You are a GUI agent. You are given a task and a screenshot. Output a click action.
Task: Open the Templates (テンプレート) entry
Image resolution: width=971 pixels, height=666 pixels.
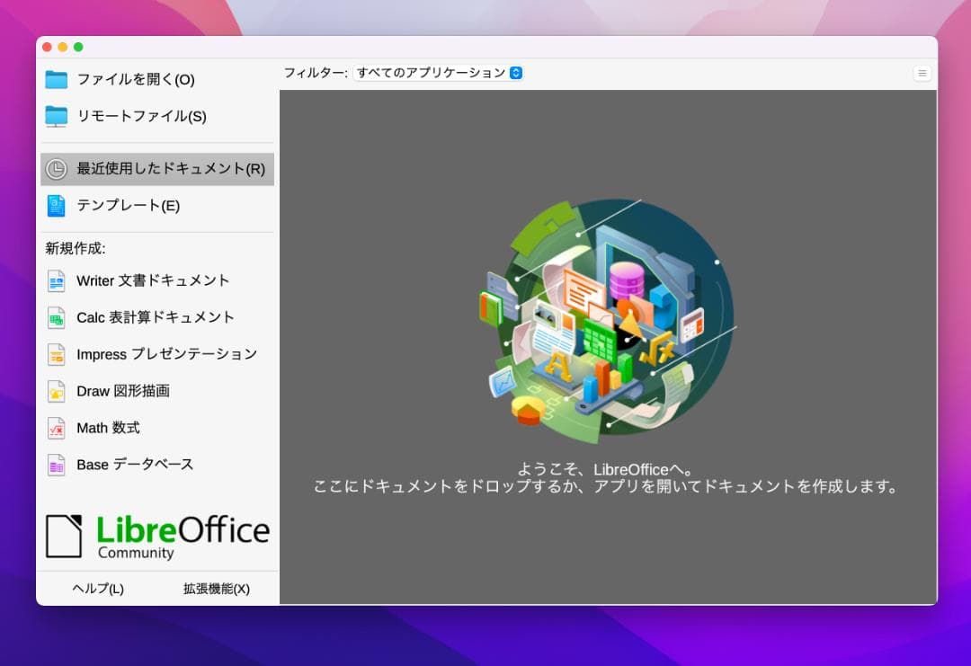(128, 206)
